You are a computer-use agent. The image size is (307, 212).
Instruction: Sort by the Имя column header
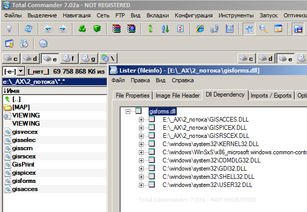(55, 91)
